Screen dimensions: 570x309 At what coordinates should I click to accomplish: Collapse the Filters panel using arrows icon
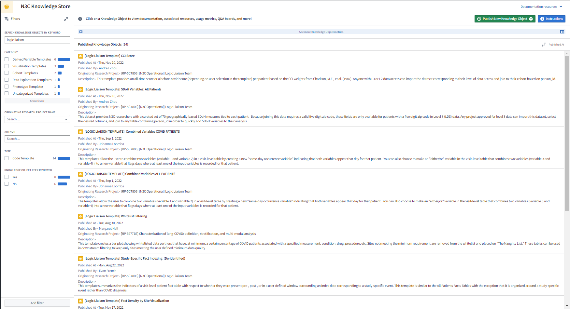click(x=66, y=19)
